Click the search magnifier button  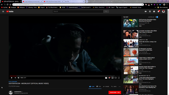[x=106, y=11]
